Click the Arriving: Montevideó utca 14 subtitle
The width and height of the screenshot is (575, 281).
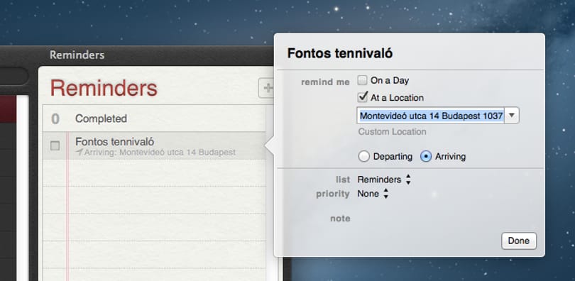click(x=160, y=152)
